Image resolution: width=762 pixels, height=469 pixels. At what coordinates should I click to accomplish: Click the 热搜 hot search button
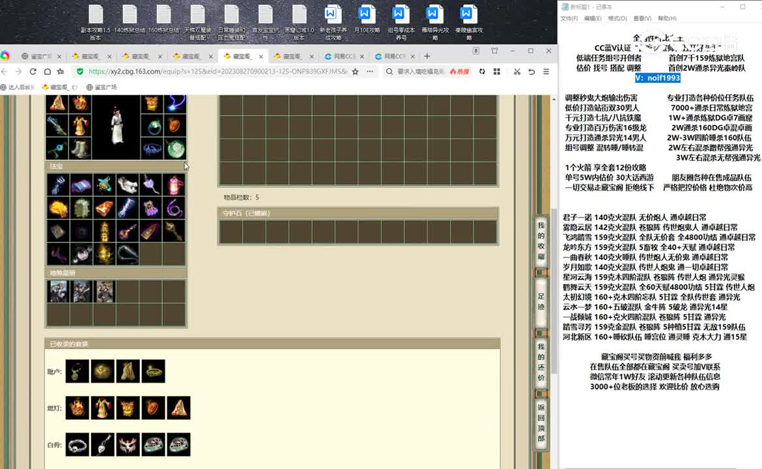[460, 72]
